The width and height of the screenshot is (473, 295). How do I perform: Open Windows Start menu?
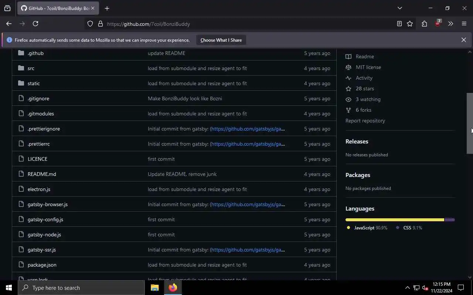tap(9, 288)
